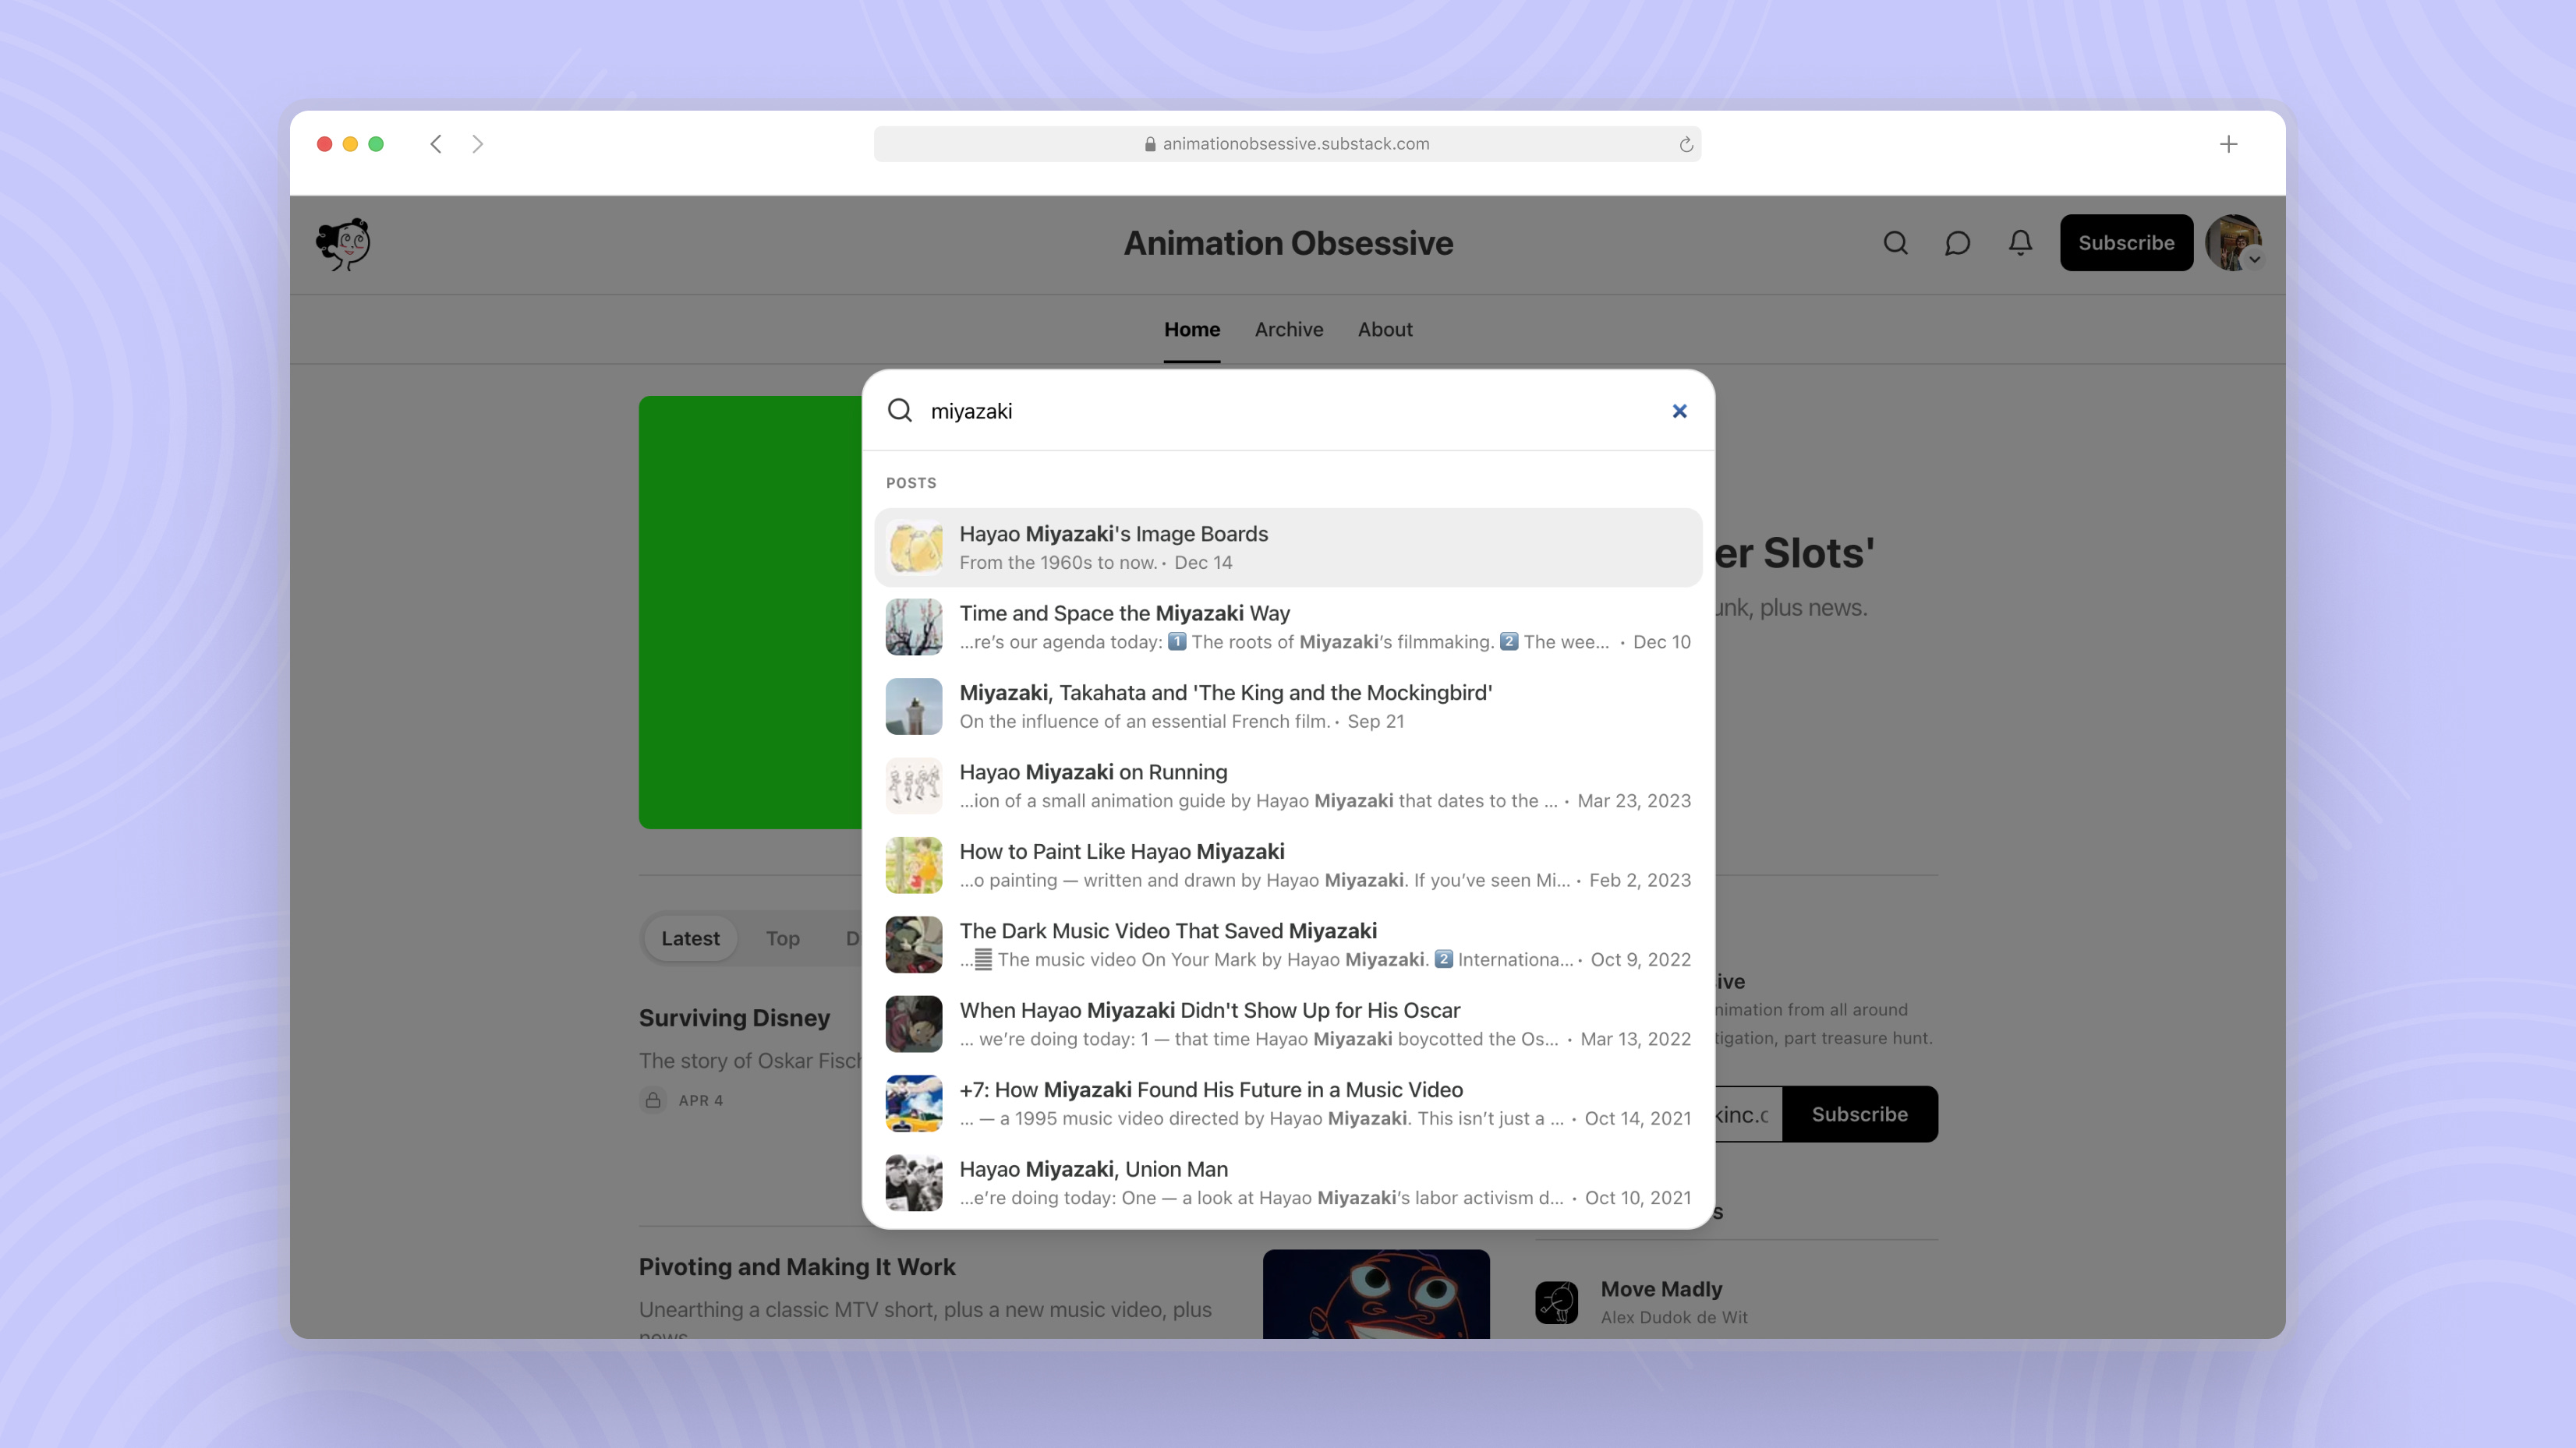The image size is (2576, 1448).
Task: Click the lock icon beside APR 4
Action: tap(653, 1099)
